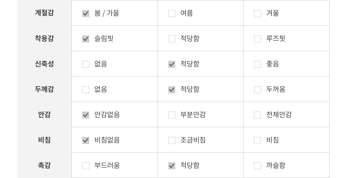The height and width of the screenshot is (178, 347).
Task: Check the 비침 option checkbox
Action: pyautogui.click(x=257, y=140)
